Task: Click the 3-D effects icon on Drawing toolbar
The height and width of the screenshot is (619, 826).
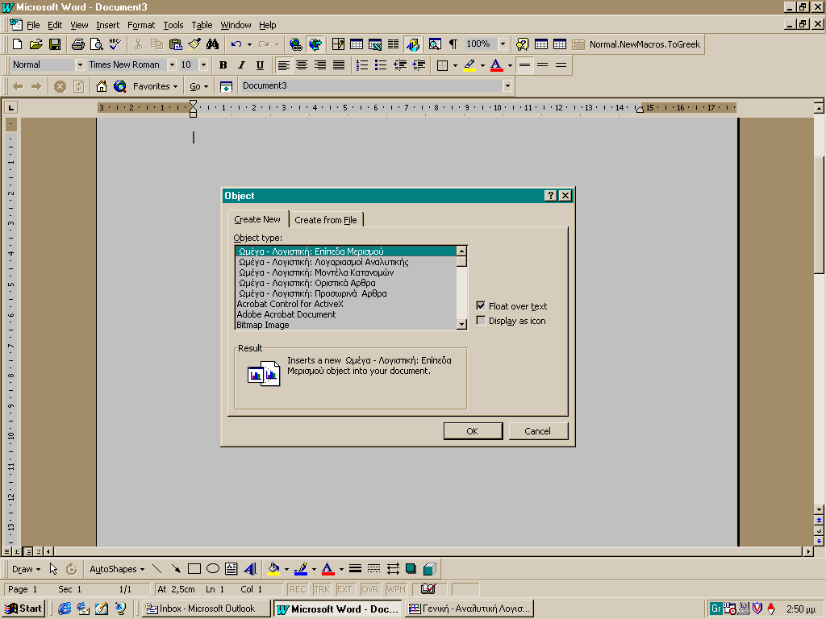Action: 430,569
